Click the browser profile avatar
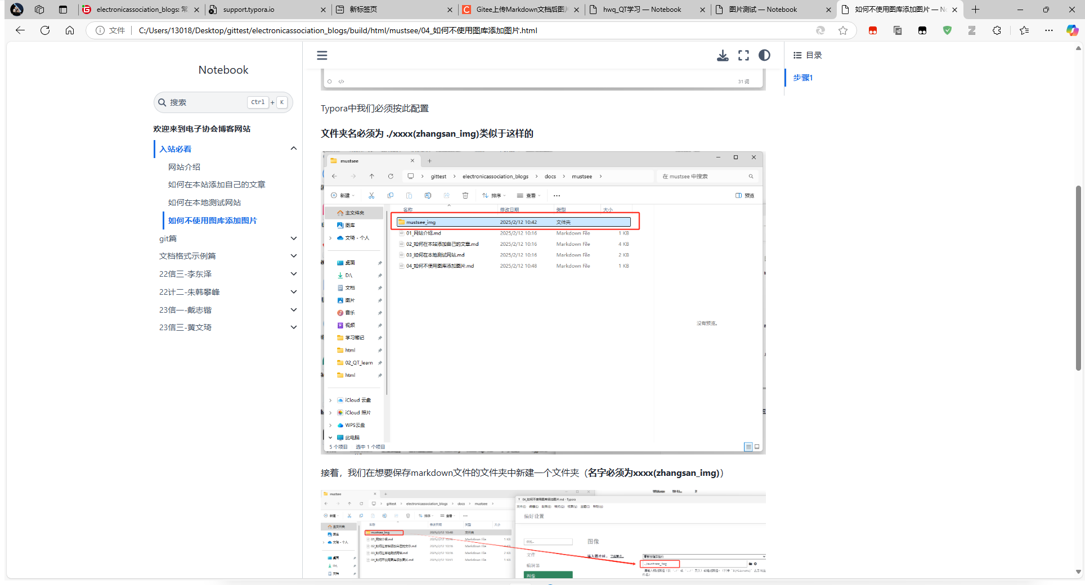This screenshot has width=1085, height=585. (x=17, y=10)
